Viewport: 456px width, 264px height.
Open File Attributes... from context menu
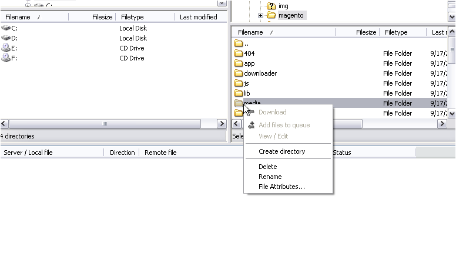(281, 187)
